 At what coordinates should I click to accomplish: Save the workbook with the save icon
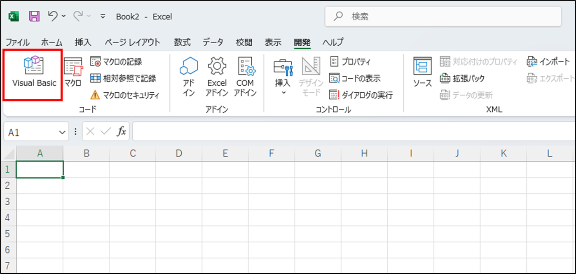34,16
